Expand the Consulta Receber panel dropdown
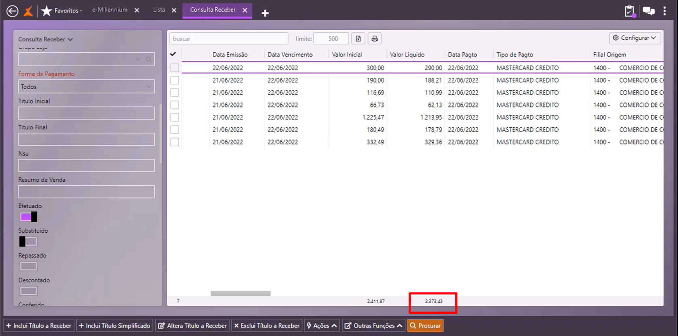 [70, 39]
